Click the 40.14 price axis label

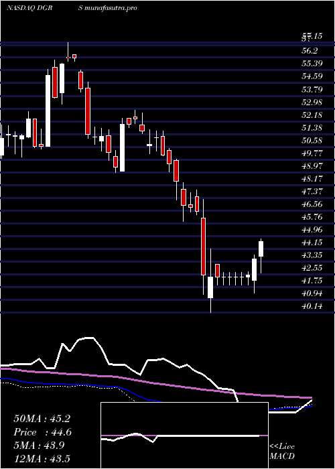(x=312, y=307)
